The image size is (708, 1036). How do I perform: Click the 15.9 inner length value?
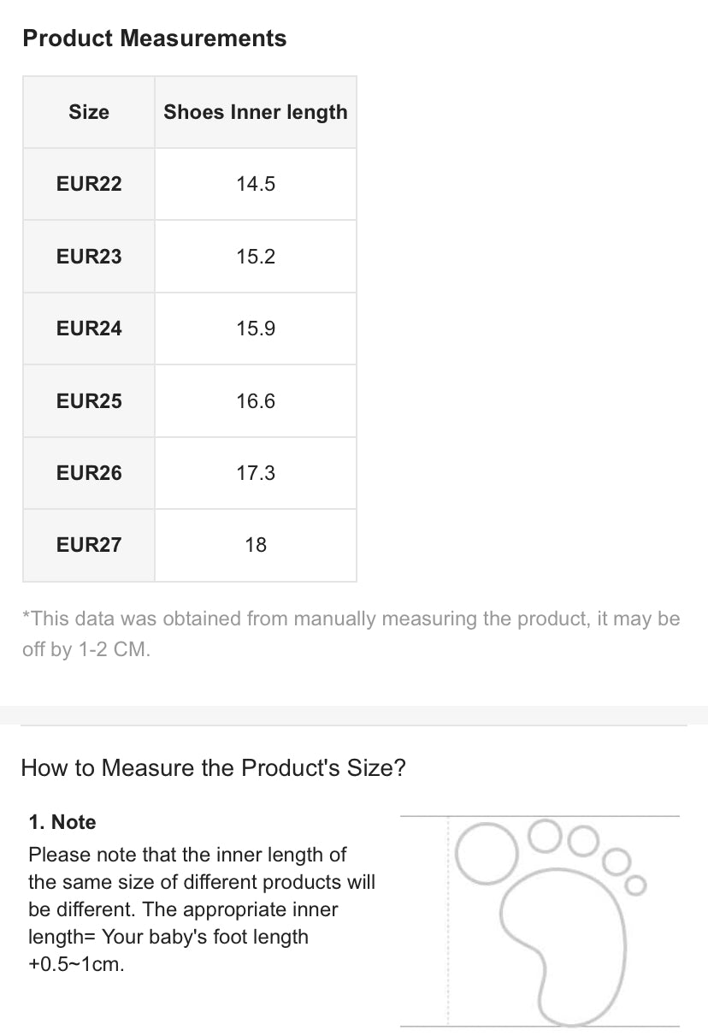pyautogui.click(x=256, y=329)
